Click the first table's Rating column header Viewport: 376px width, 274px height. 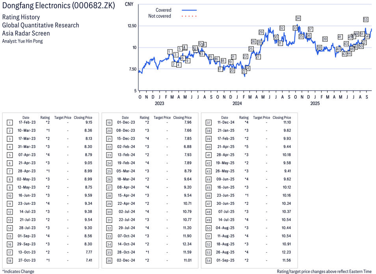coord(45,117)
